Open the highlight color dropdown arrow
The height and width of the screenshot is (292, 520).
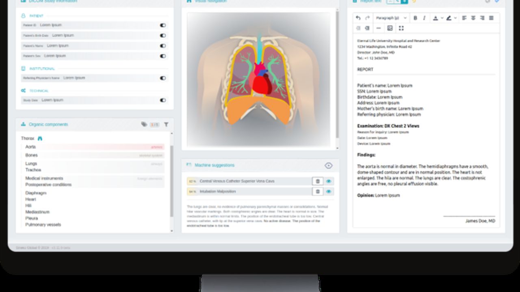(x=455, y=18)
